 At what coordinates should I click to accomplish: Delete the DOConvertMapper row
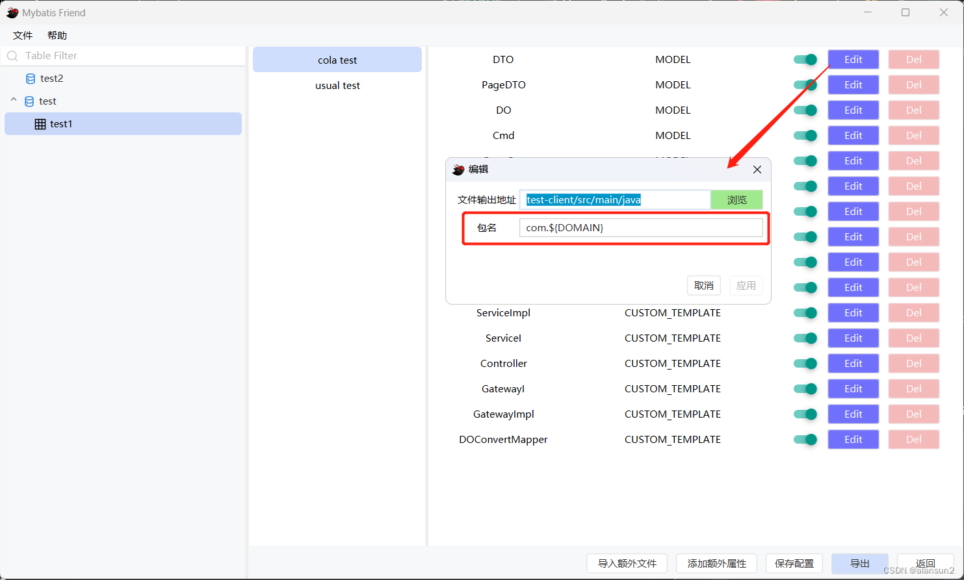[x=914, y=440]
